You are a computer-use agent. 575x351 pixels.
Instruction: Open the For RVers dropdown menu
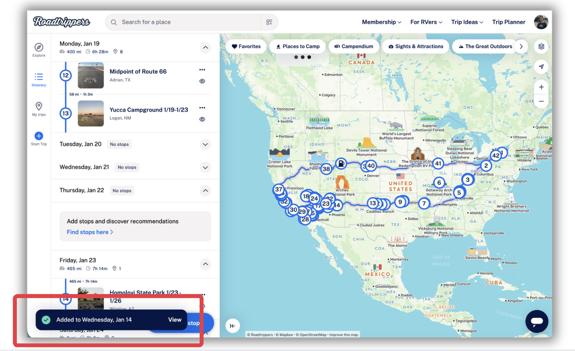point(426,22)
